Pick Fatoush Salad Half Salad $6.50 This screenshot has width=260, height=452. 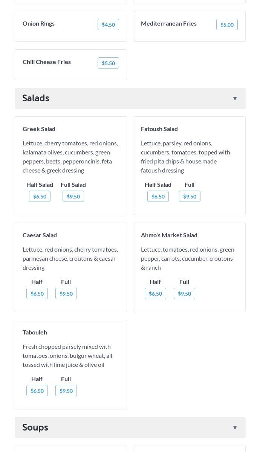(x=158, y=197)
